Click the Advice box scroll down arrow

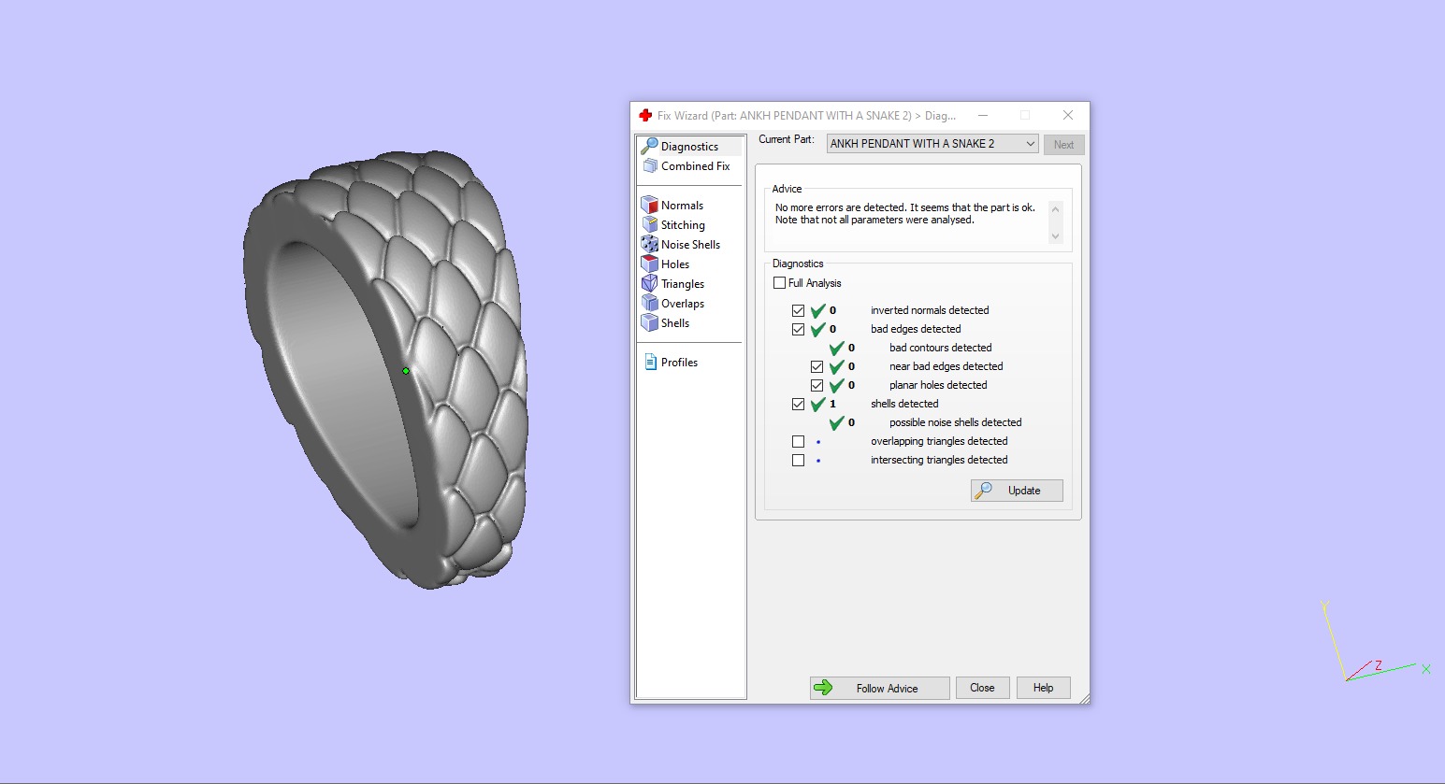click(1056, 235)
